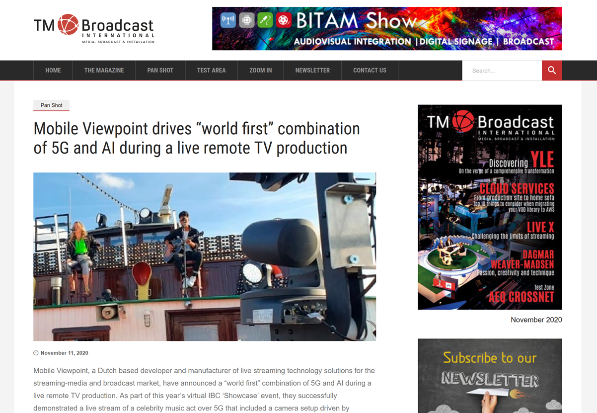This screenshot has width=597, height=413.
Task: Open the Subscribe to our Newsletter banner
Action: 490,376
